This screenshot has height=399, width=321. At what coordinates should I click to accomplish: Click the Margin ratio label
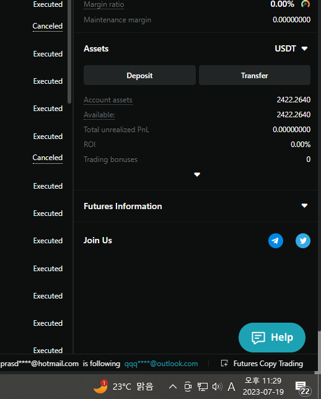coord(103,4)
